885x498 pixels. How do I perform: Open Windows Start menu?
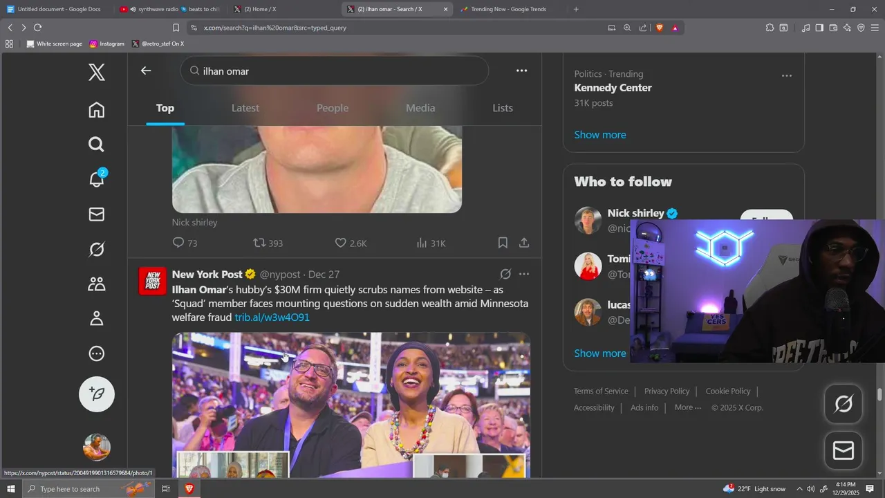coord(11,489)
